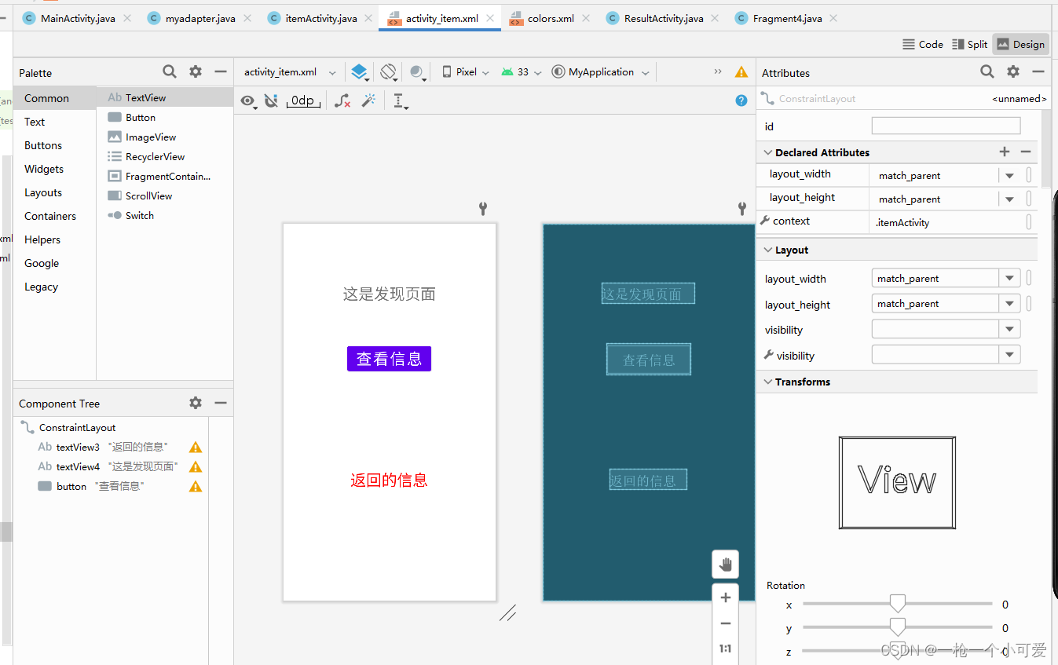Add declared attribute with plus button

coord(1004,152)
